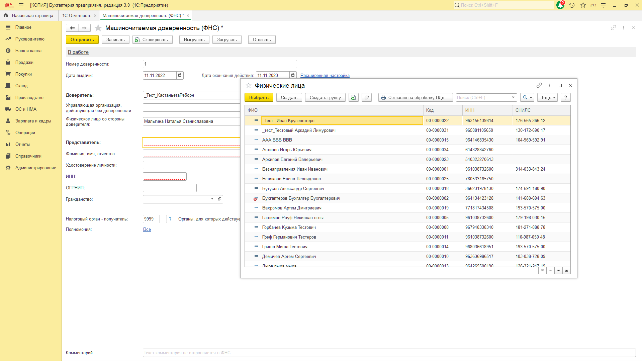Open the Главное section
Viewport: 642px width, 361px height.
[23, 27]
